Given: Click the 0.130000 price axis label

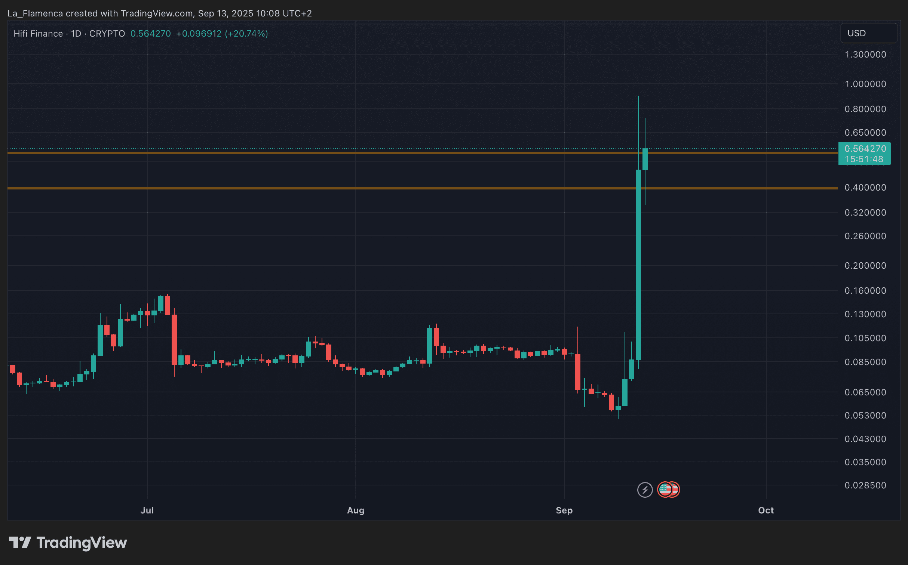Looking at the screenshot, I should 865,314.
